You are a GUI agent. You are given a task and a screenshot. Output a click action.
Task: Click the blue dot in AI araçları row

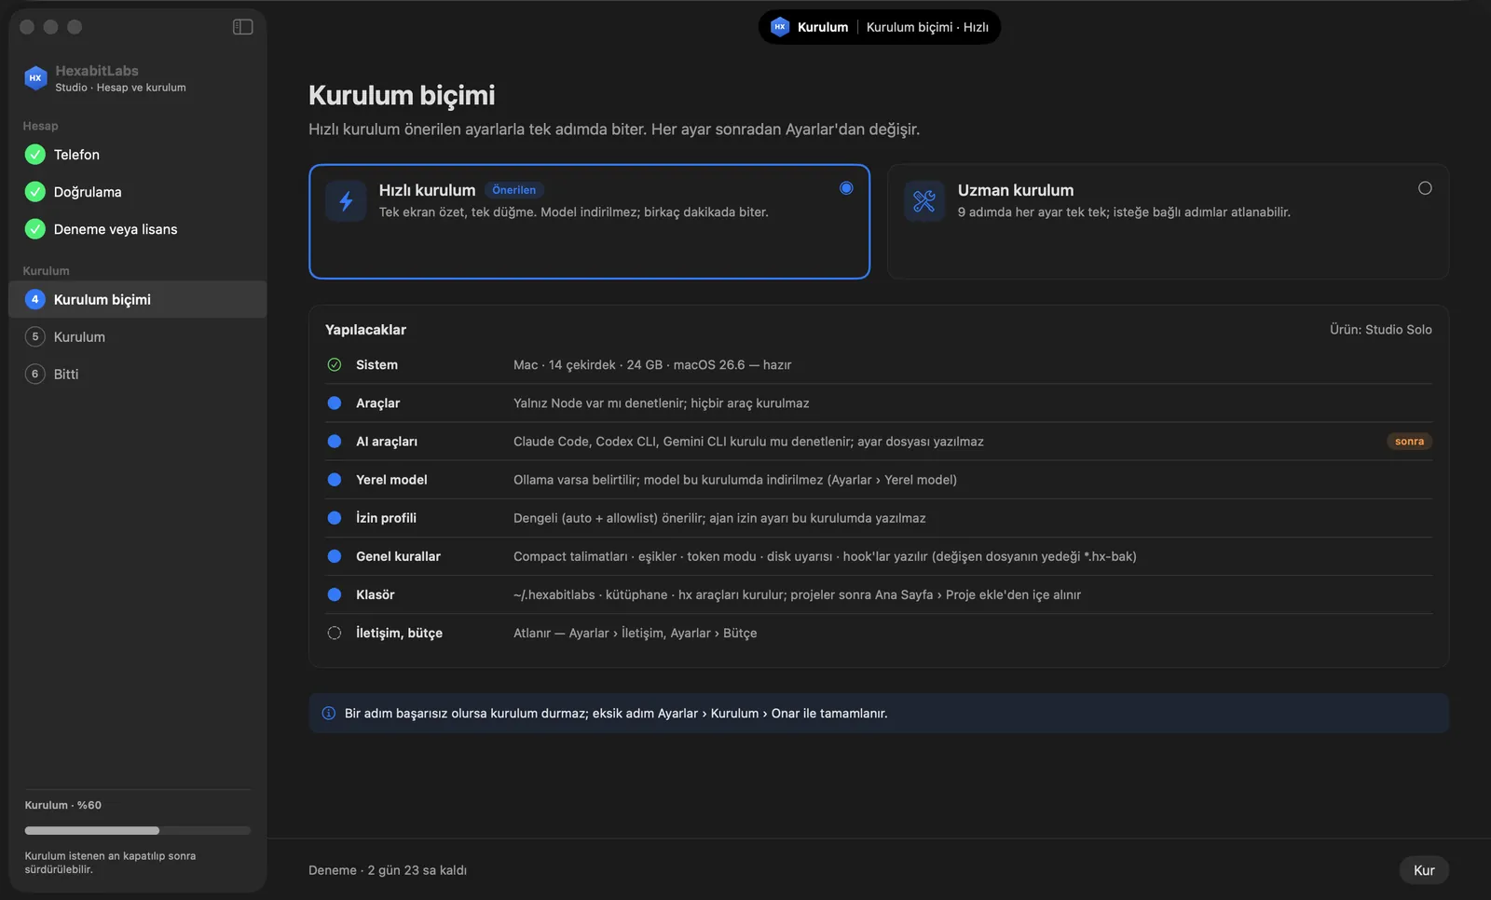pyautogui.click(x=335, y=442)
